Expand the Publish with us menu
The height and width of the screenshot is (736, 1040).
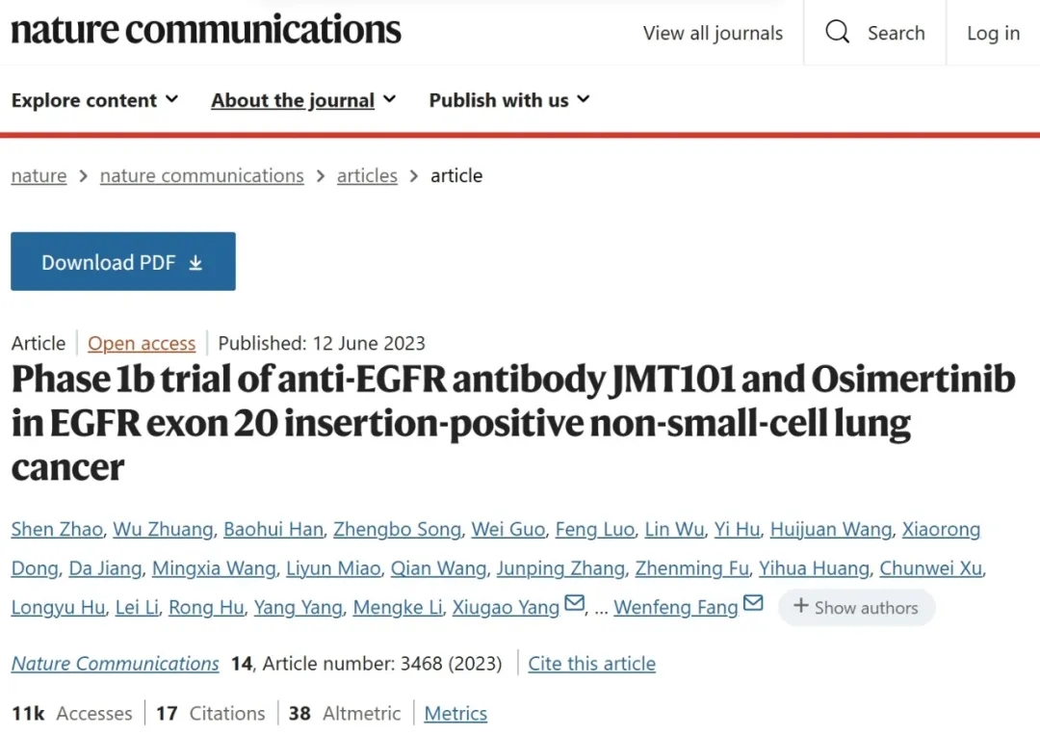click(509, 100)
